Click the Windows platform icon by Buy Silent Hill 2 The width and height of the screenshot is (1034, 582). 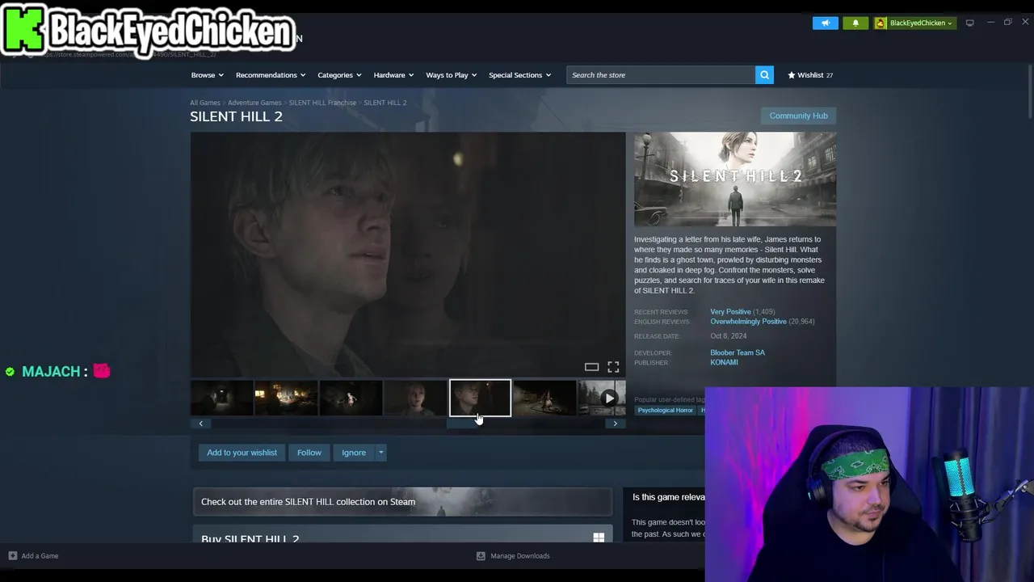click(599, 538)
